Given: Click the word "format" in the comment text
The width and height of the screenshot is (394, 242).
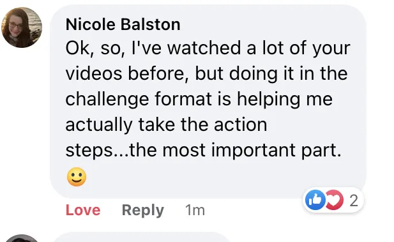Looking at the screenshot, I should click(x=183, y=98).
